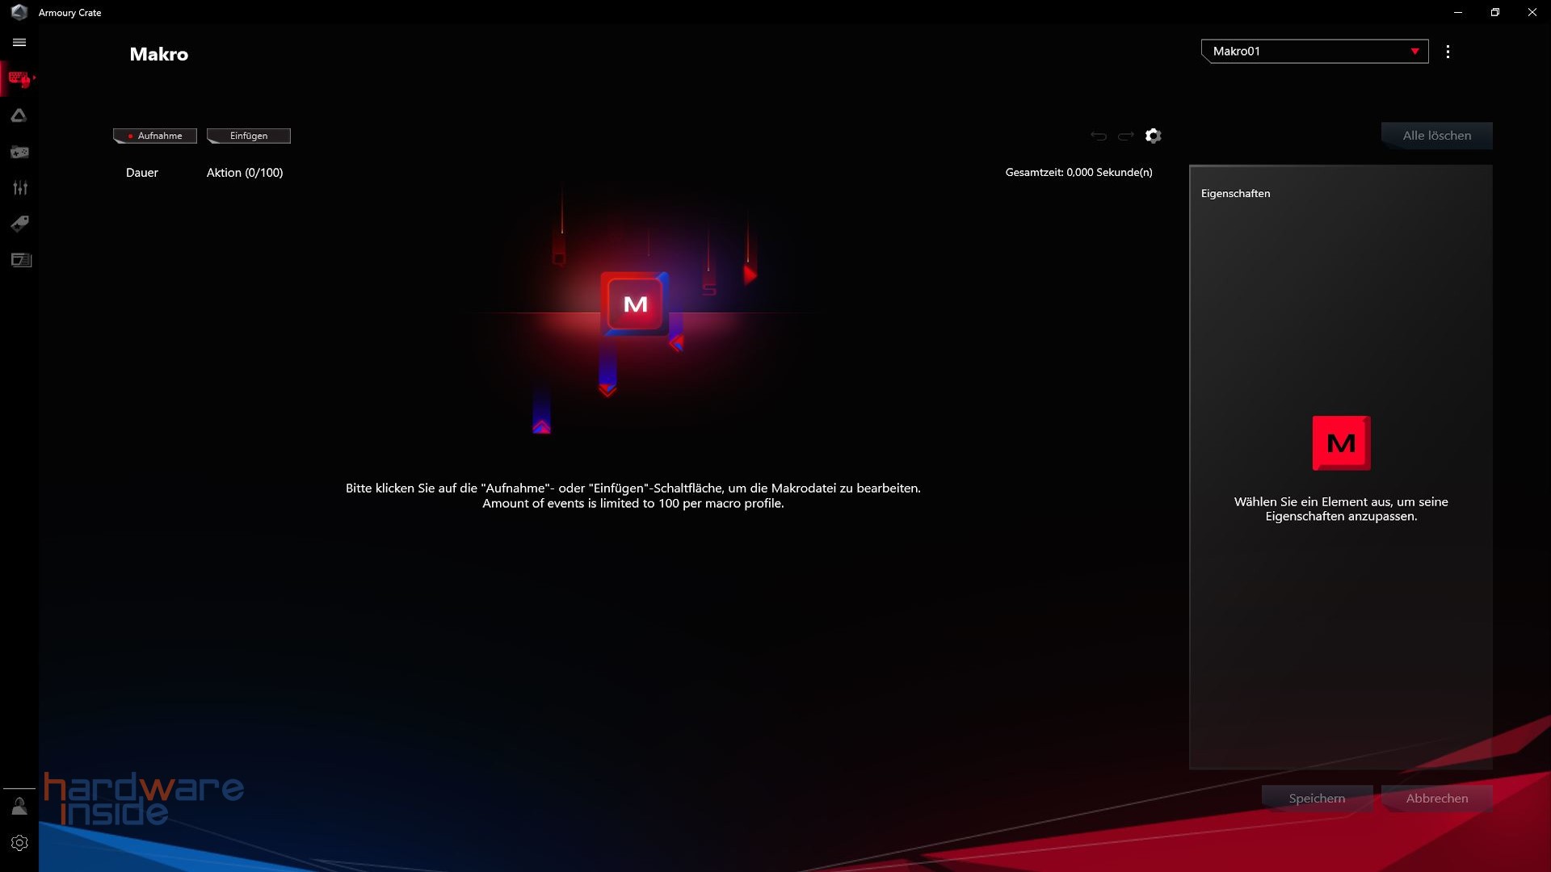Viewport: 1551px width, 872px height.
Task: Start recording with the Aufnahme button
Action: coord(154,136)
